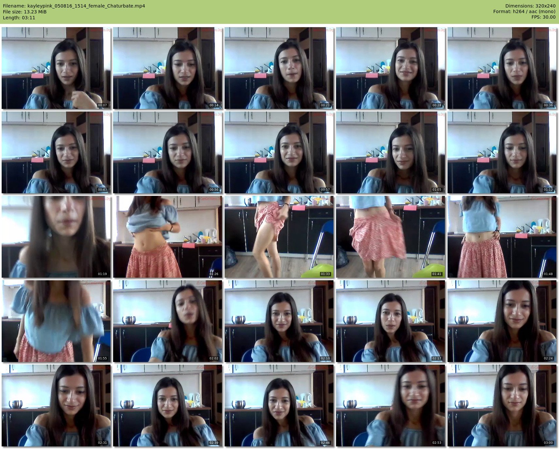The height and width of the screenshot is (449, 559).
Task: Select the frame labeled 02:10
Action: 279,321
